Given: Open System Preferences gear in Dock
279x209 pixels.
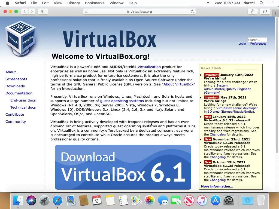Looking at the screenshot, I should [x=229, y=200].
